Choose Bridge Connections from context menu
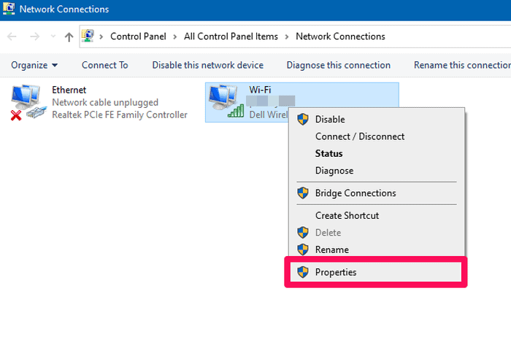The height and width of the screenshot is (353, 511). pyautogui.click(x=356, y=193)
